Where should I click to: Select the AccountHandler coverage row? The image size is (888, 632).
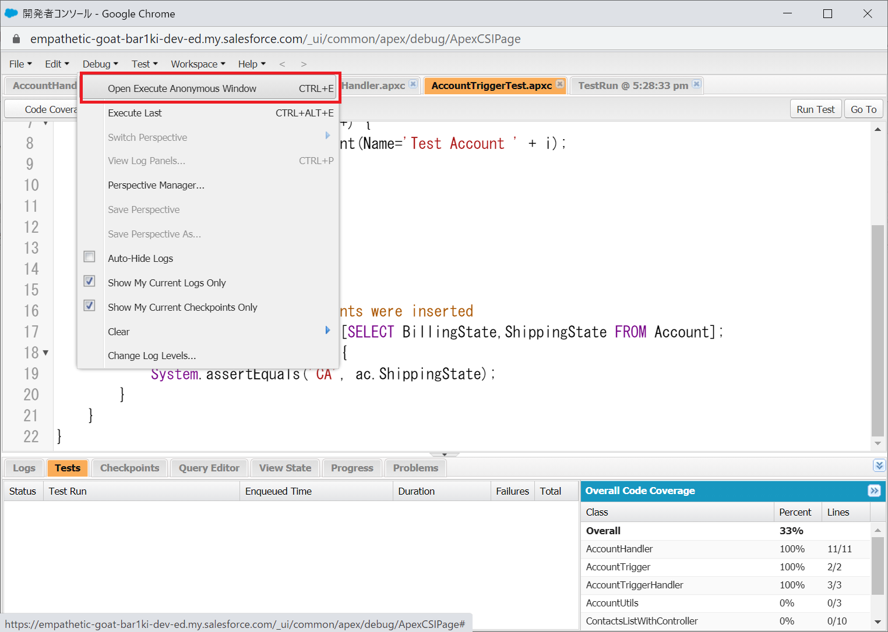[x=725, y=549]
